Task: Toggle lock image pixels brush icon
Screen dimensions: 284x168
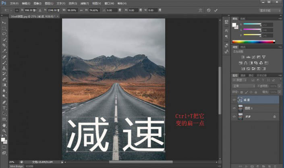Action: (246, 92)
